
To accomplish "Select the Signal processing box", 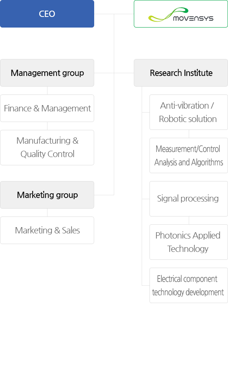I will point(189,199).
